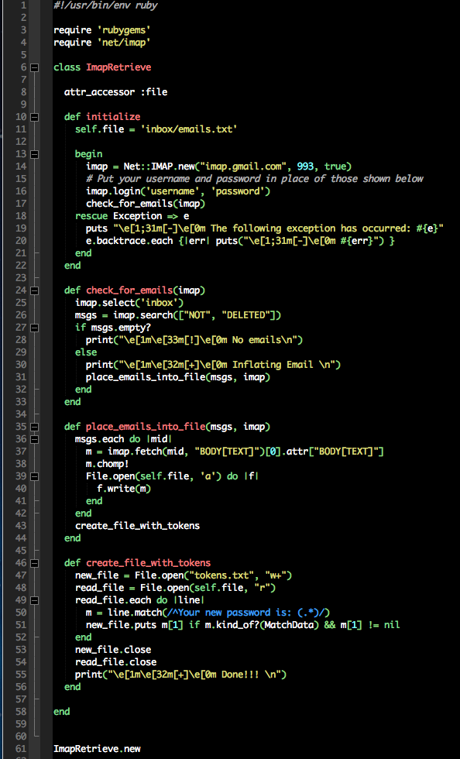
Task: Click the else keyword on line 29
Action: (86, 352)
